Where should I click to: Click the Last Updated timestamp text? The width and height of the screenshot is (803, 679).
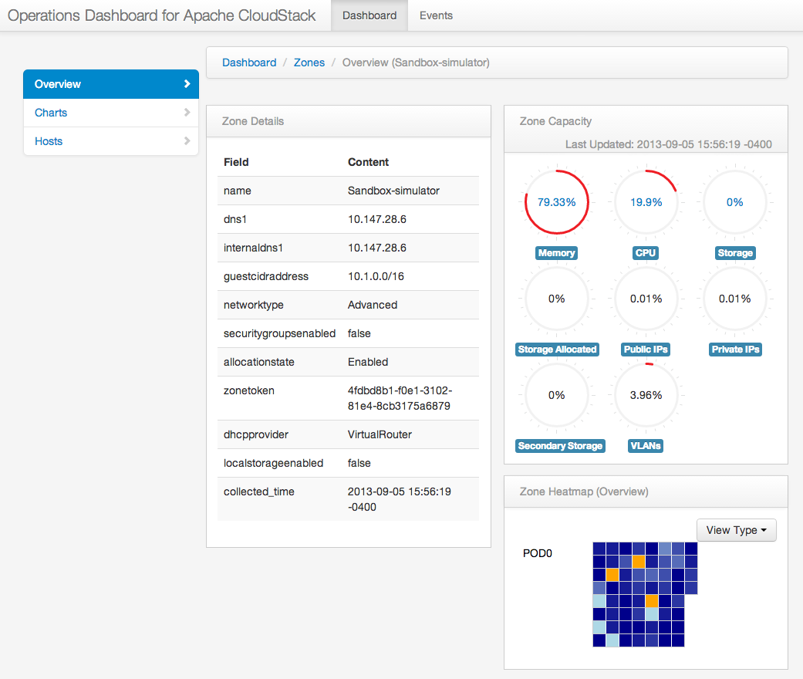pos(668,144)
